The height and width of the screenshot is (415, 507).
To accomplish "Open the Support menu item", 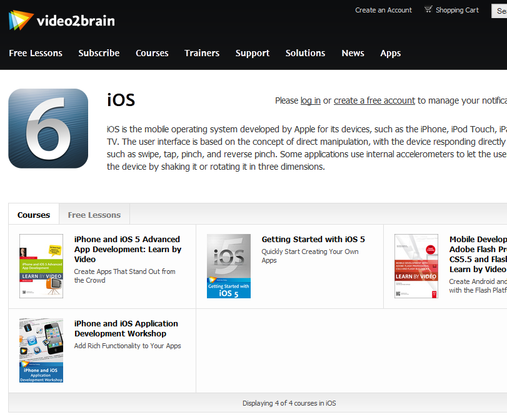I will (253, 53).
